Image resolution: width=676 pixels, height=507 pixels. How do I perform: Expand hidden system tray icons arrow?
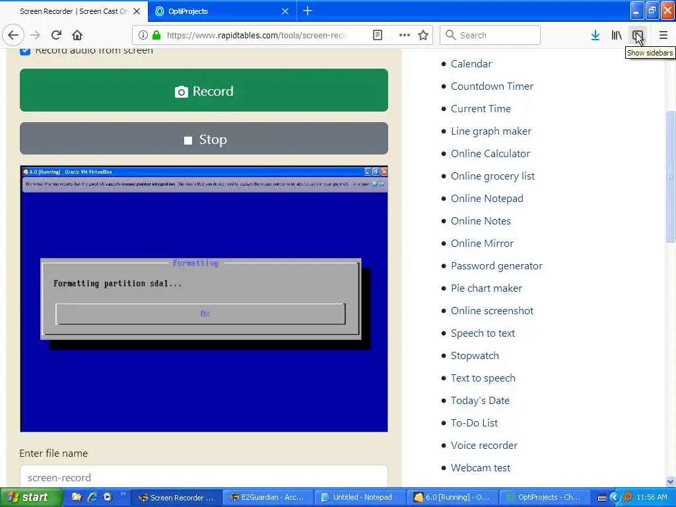615,498
